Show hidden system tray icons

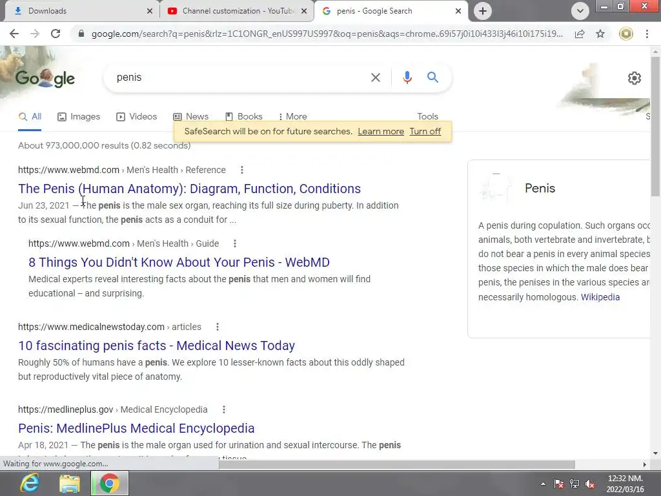point(543,484)
